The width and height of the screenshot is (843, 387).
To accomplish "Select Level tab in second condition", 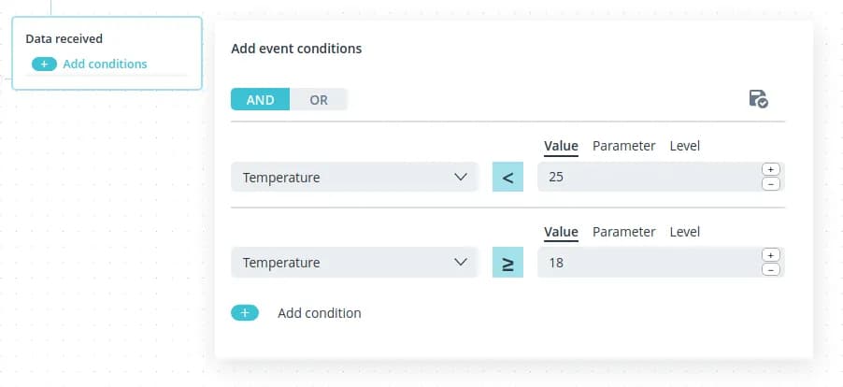I will (684, 232).
